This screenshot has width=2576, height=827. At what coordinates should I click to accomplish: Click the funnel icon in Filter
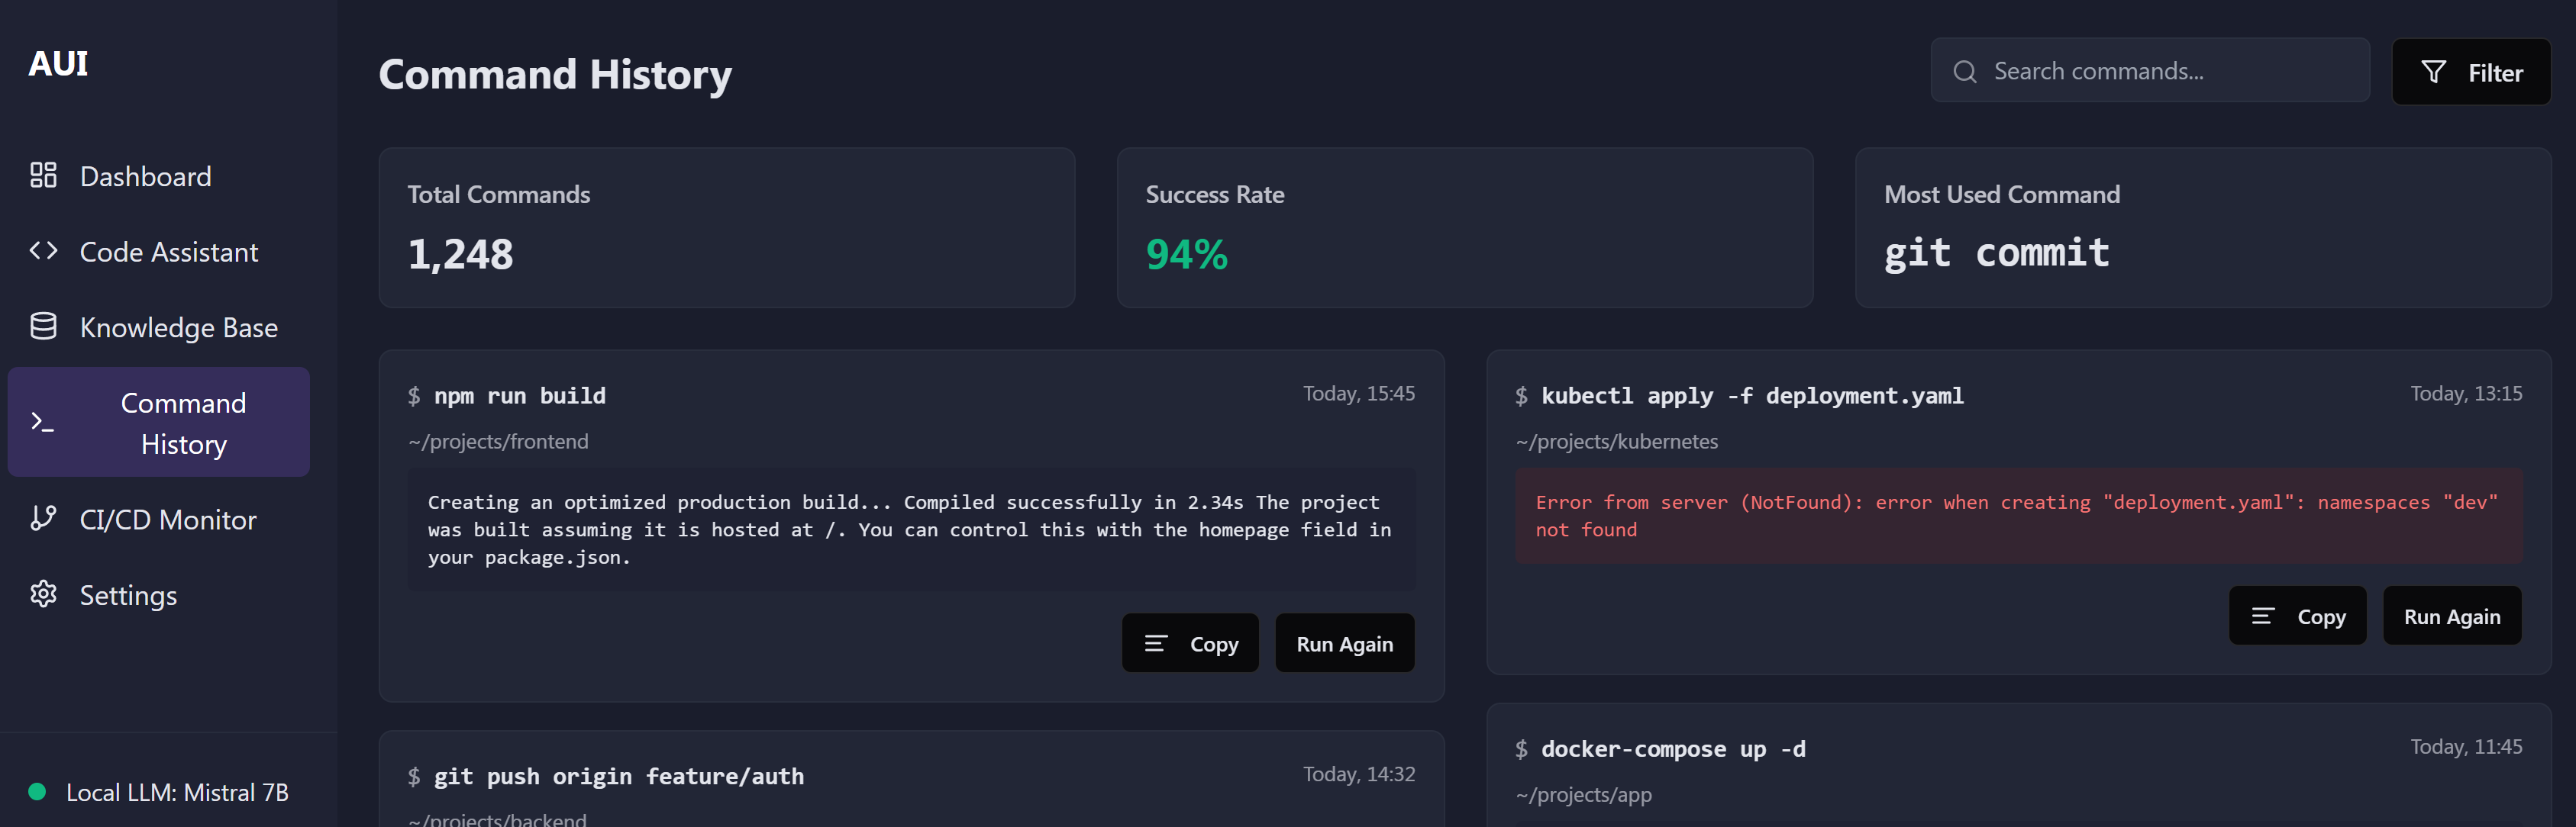[2433, 72]
